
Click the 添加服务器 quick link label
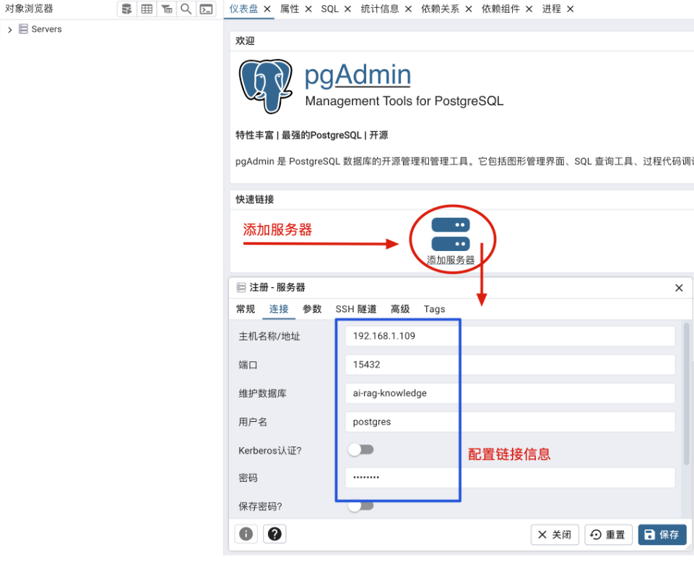[451, 260]
